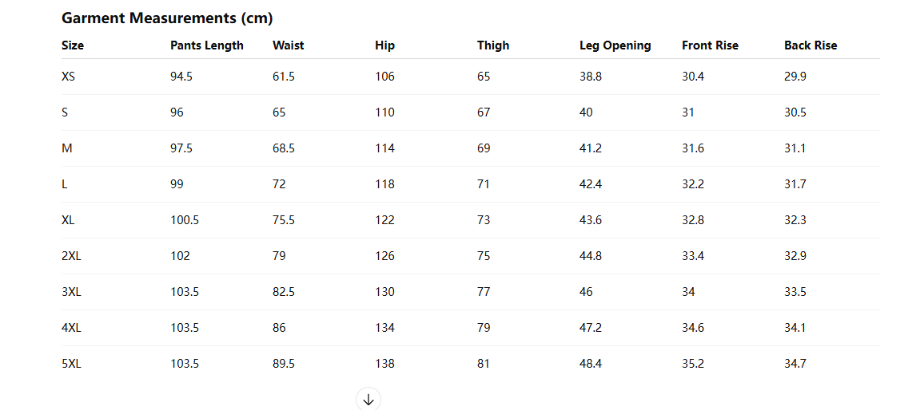Click the down arrow circle button
920x410 pixels.
pos(368,400)
